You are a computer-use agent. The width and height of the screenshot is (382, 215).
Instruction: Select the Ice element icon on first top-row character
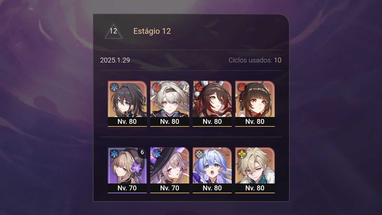(114, 87)
